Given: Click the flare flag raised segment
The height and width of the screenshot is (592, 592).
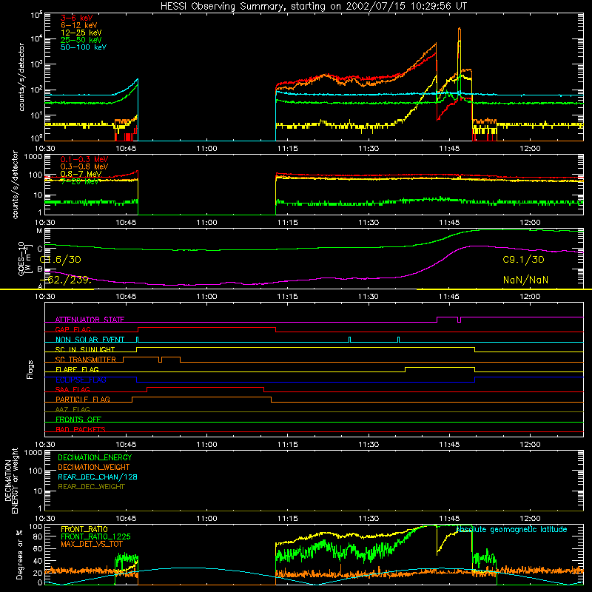Looking at the screenshot, I should tap(440, 367).
